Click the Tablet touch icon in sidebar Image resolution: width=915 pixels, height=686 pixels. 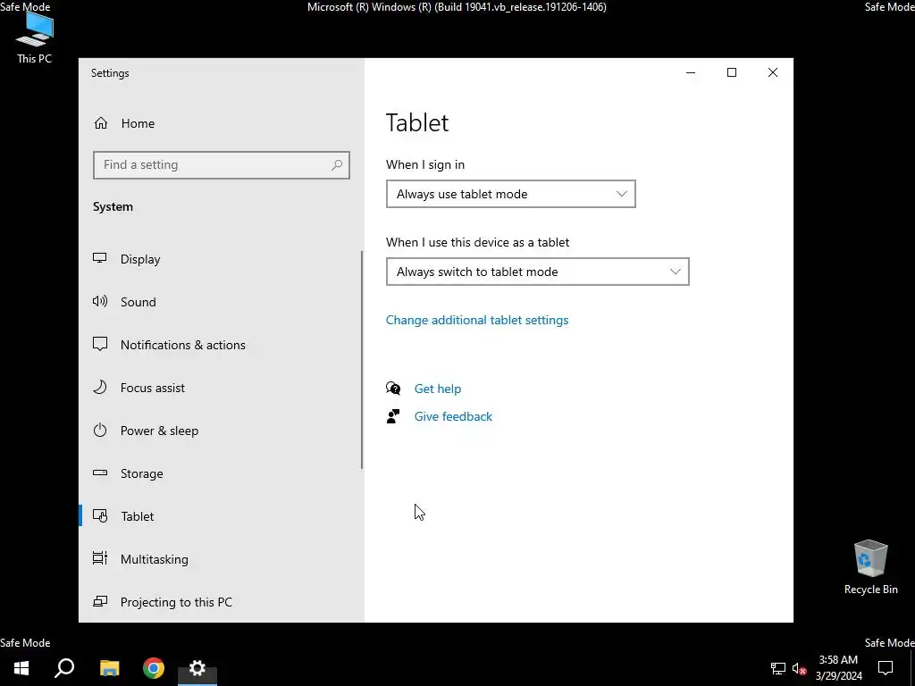[100, 515]
